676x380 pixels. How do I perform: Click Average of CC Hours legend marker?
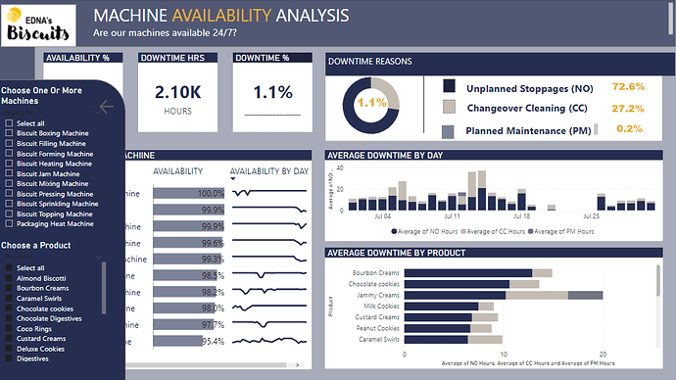[463, 231]
